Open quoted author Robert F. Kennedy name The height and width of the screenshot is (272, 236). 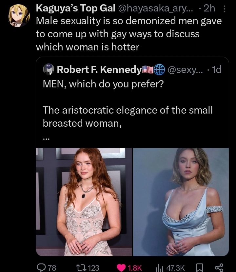tap(99, 69)
